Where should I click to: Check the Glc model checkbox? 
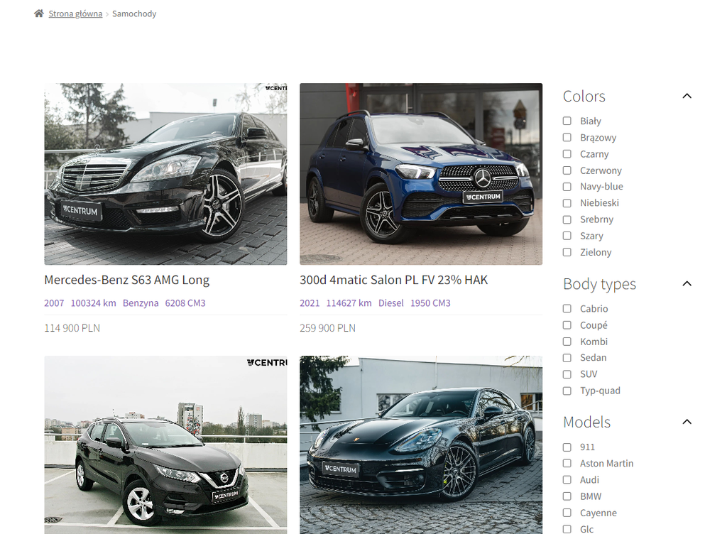tap(567, 529)
